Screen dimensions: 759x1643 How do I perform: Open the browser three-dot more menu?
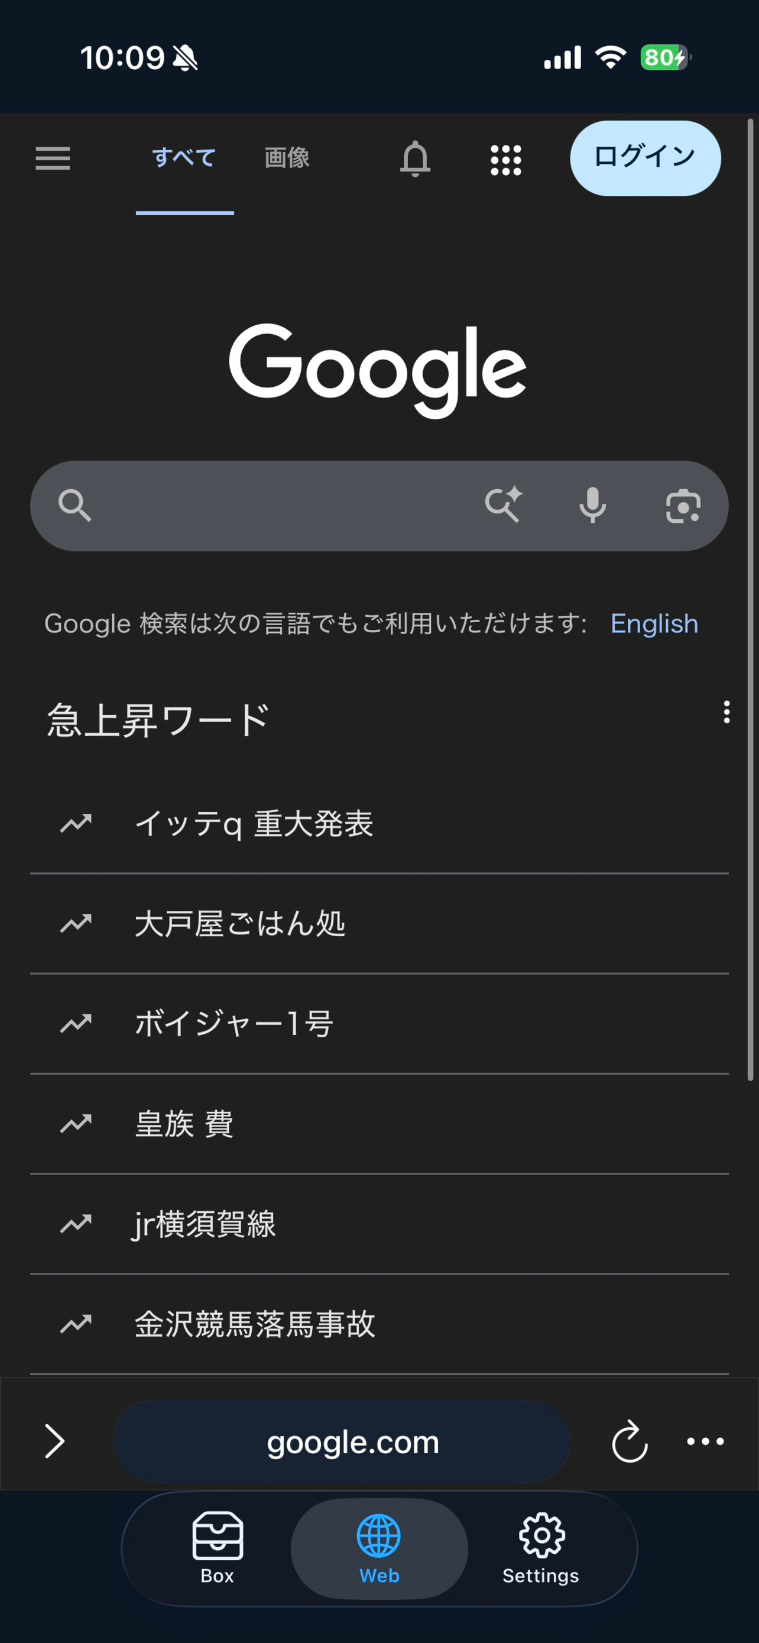click(x=705, y=1441)
